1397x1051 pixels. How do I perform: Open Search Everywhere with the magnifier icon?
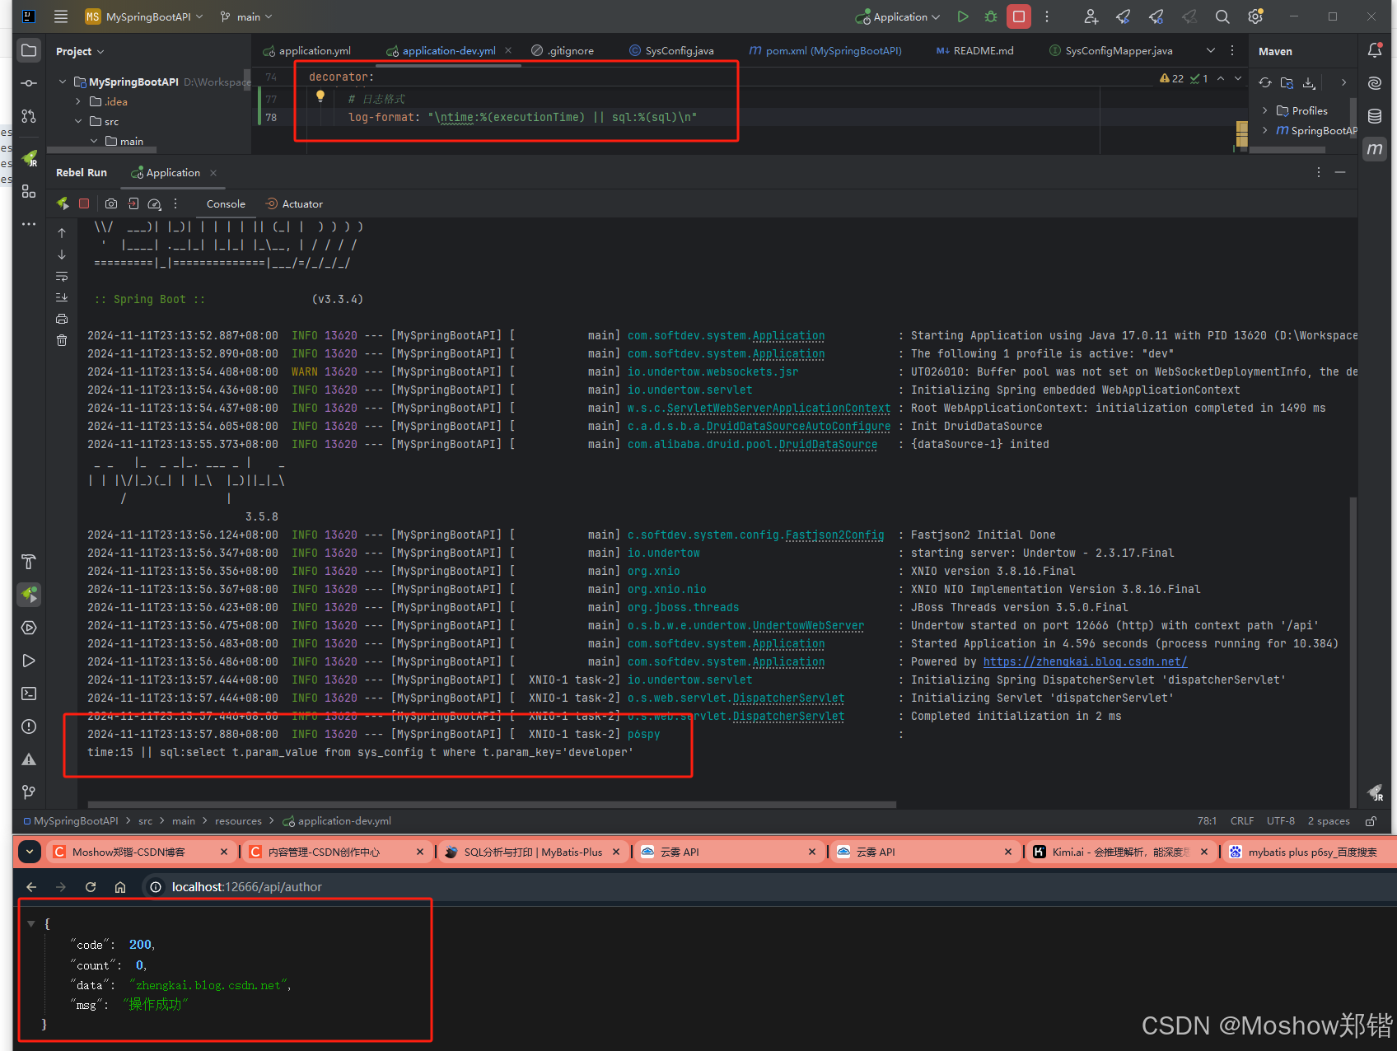(1222, 16)
